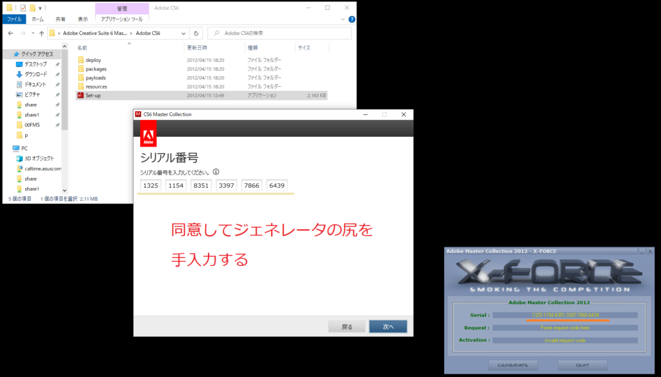Select PC in the navigation pane

[24, 148]
